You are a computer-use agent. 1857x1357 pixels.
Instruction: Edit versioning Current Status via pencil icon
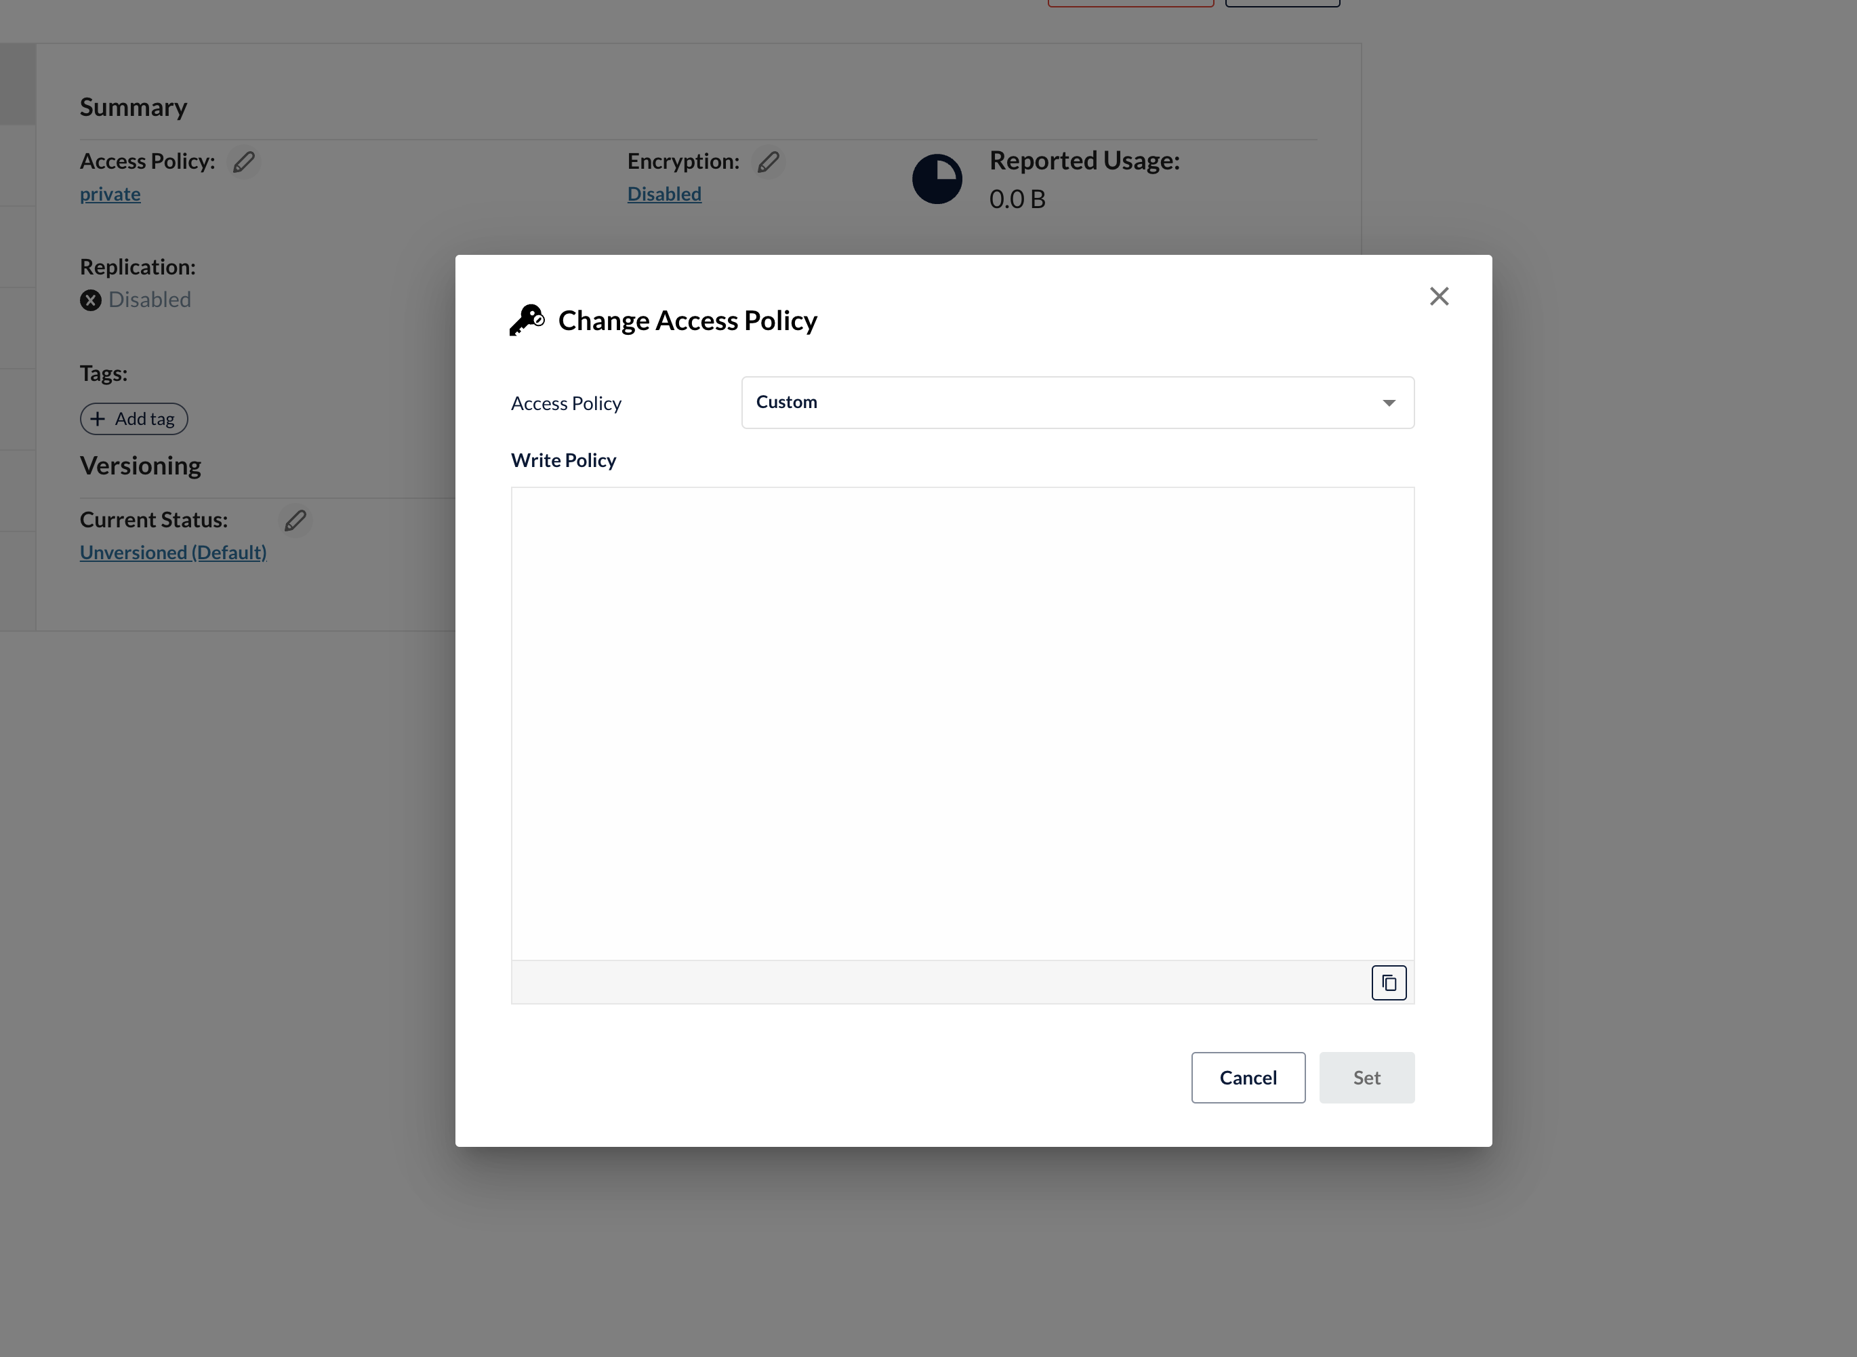tap(295, 520)
